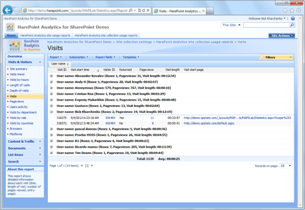305x210 pixels.
Task: Open the Export dropdown menu
Action: tap(56, 57)
